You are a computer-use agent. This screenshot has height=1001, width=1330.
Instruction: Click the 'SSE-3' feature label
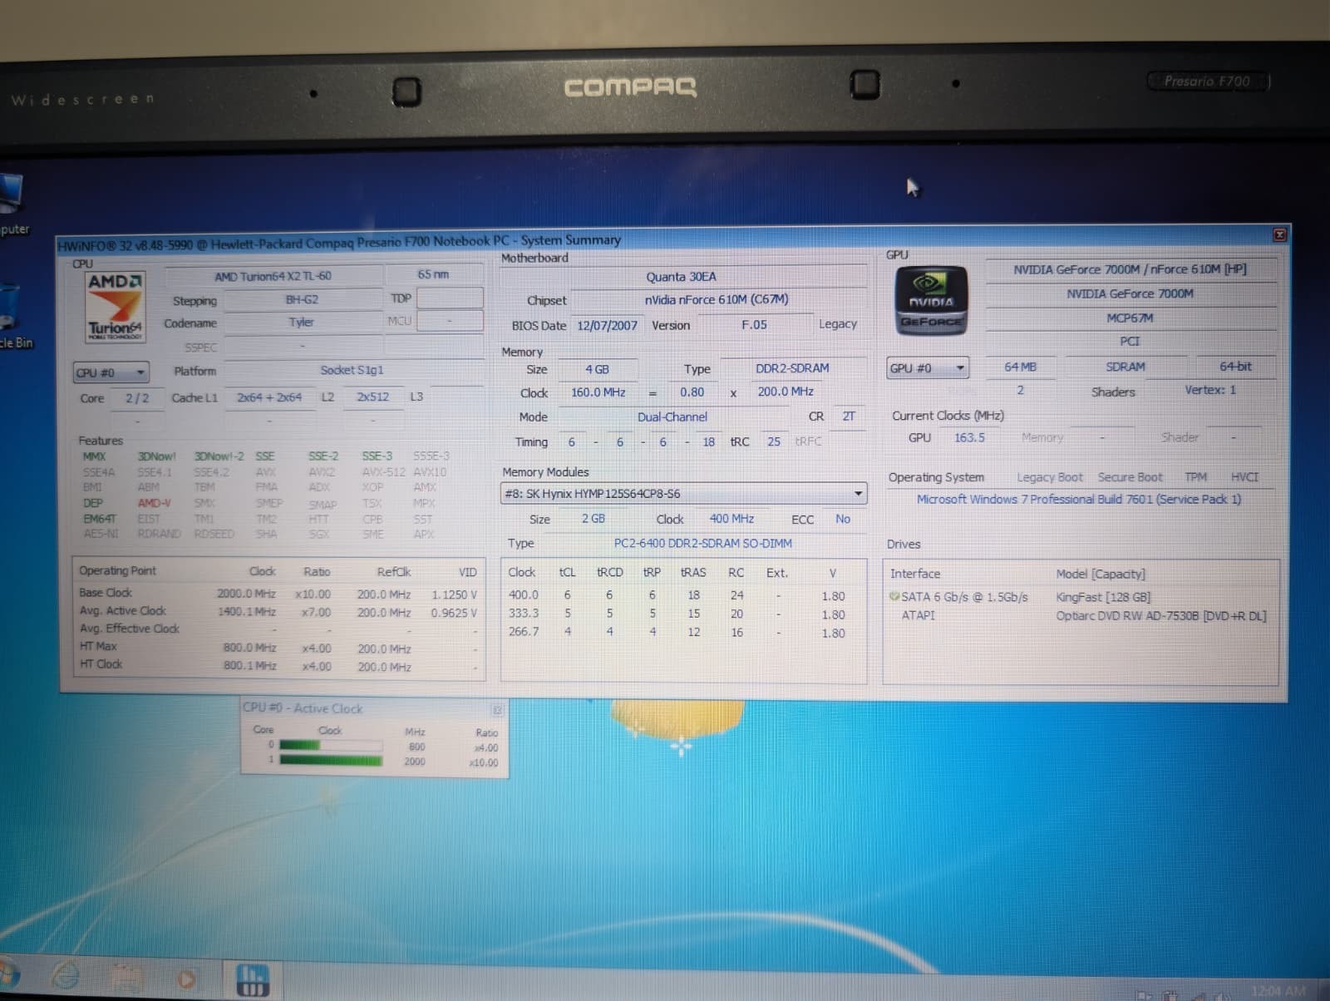(377, 456)
